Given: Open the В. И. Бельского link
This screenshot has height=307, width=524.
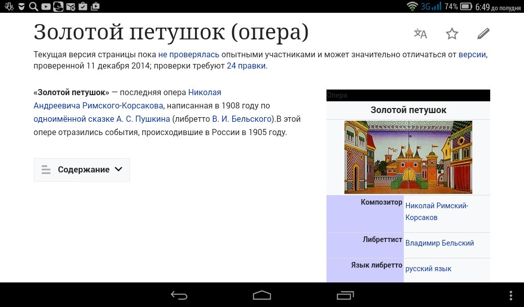Looking at the screenshot, I should point(242,119).
